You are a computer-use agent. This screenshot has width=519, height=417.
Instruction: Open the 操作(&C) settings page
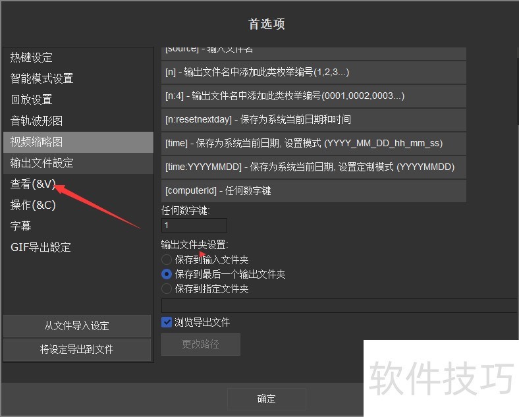click(x=33, y=206)
